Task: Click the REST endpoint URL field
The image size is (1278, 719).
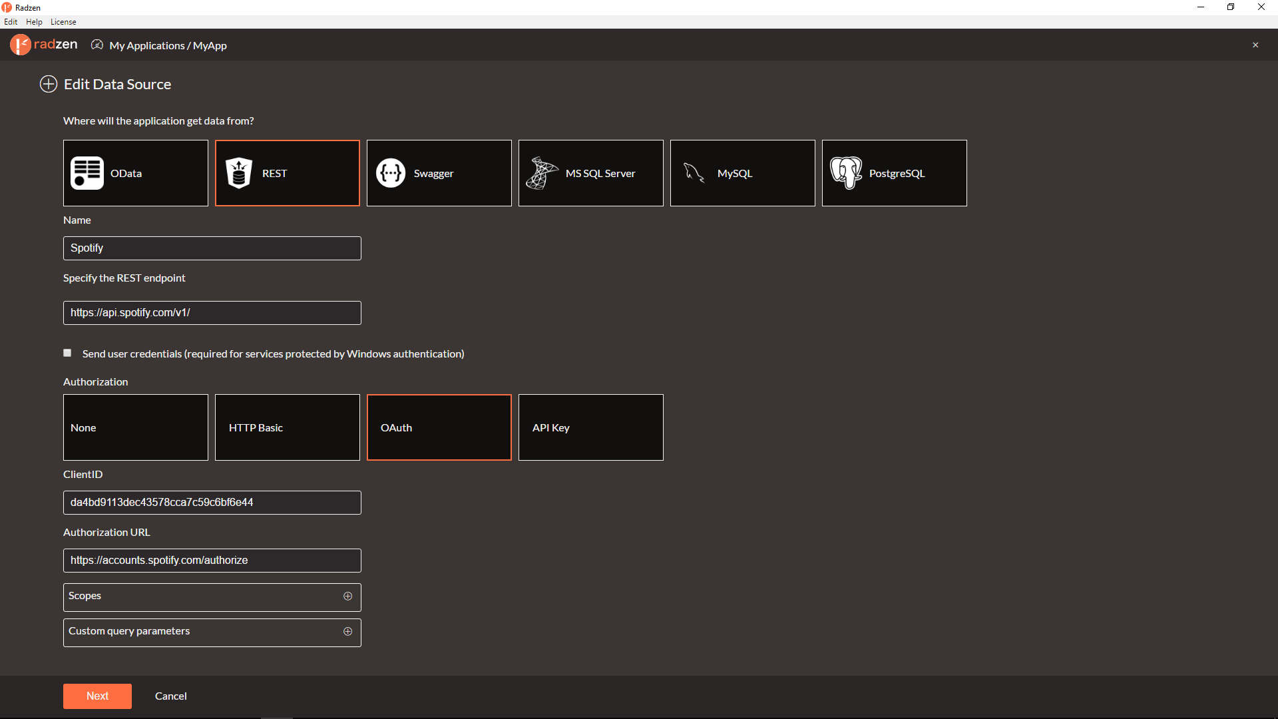Action: tap(212, 313)
